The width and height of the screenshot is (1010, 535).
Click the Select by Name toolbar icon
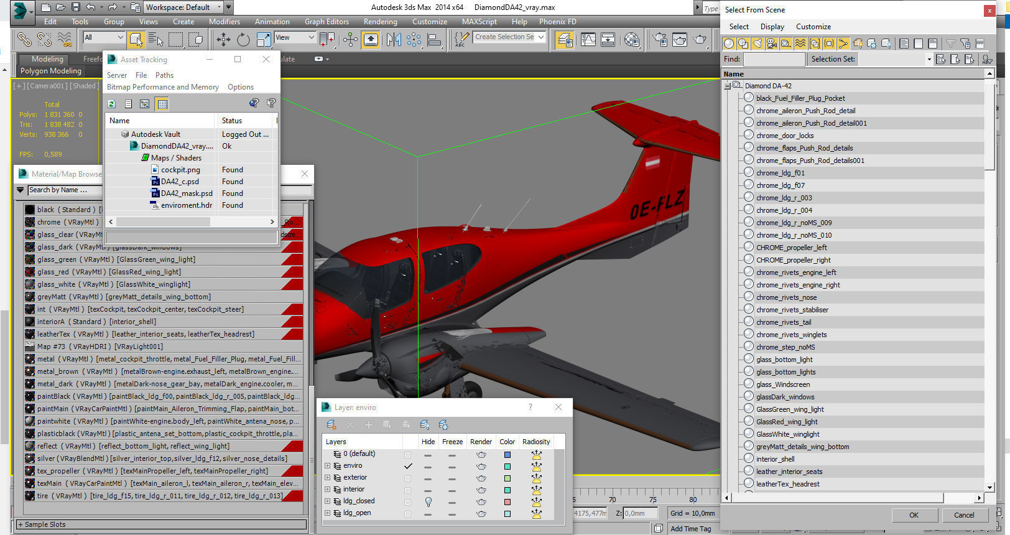pos(155,40)
